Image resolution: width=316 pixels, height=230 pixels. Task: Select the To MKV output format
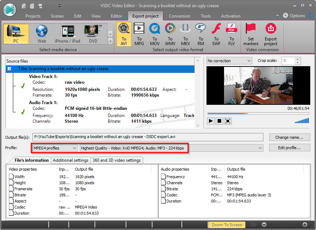185,33
